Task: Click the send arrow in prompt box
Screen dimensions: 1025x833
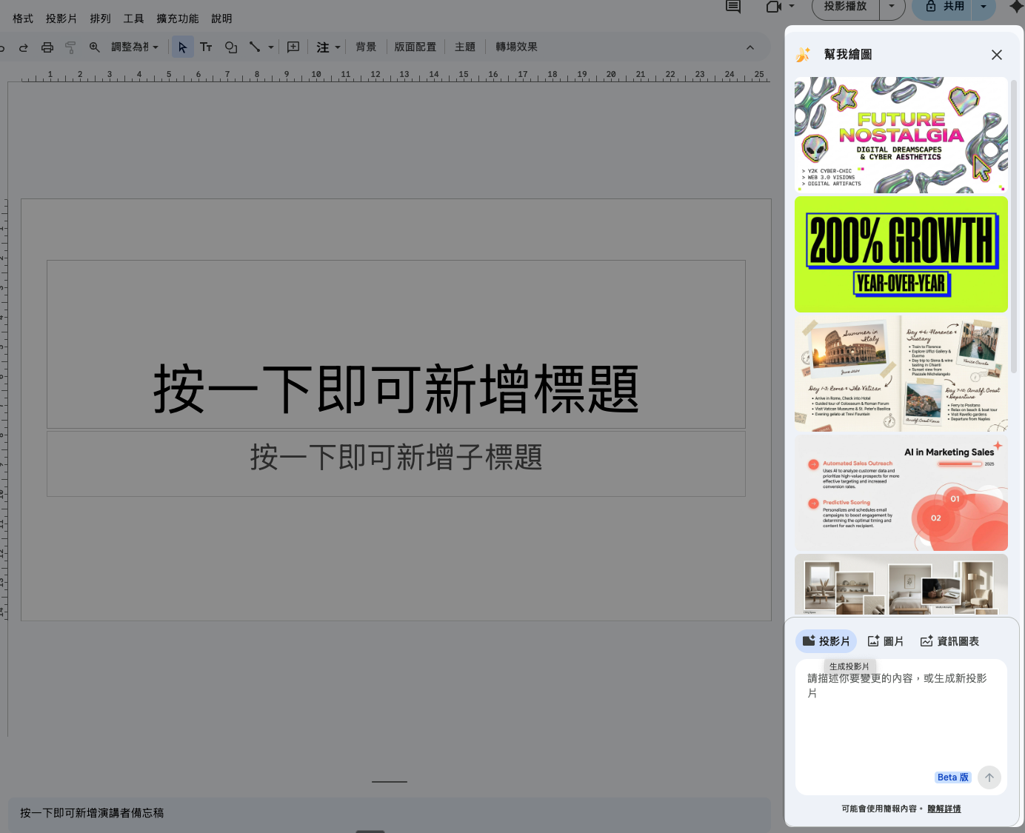Action: pyautogui.click(x=989, y=777)
